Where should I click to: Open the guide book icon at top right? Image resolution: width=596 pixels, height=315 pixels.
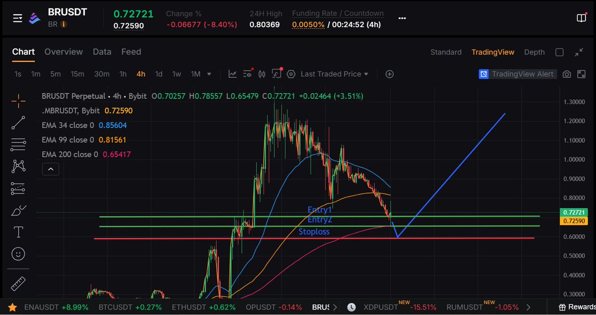(581, 18)
